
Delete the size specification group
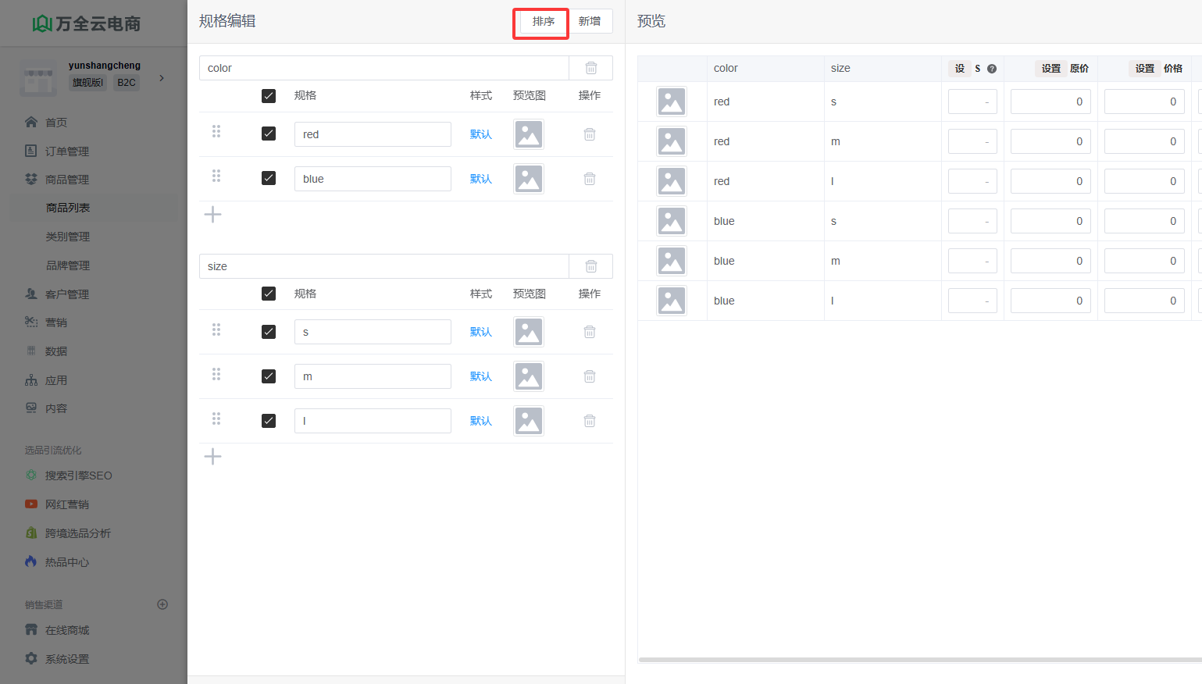[590, 266]
